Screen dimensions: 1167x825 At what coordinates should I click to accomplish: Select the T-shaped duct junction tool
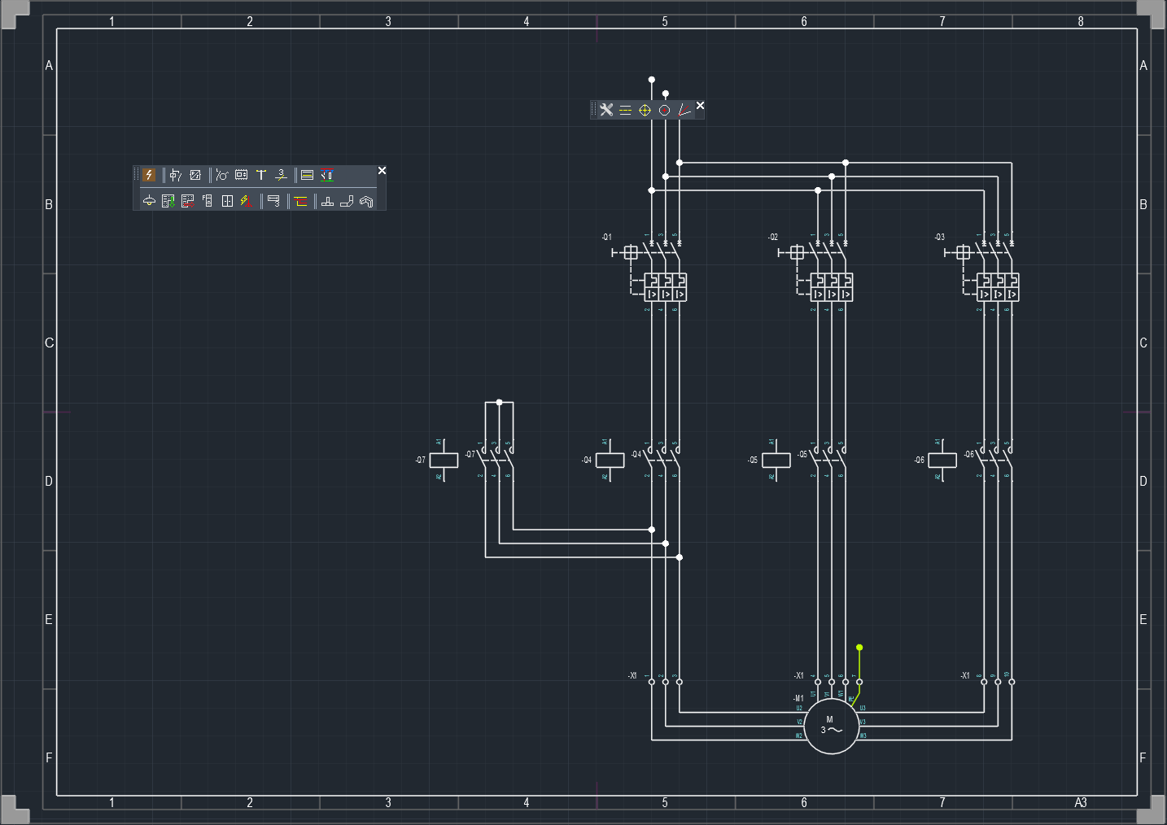[x=327, y=201]
